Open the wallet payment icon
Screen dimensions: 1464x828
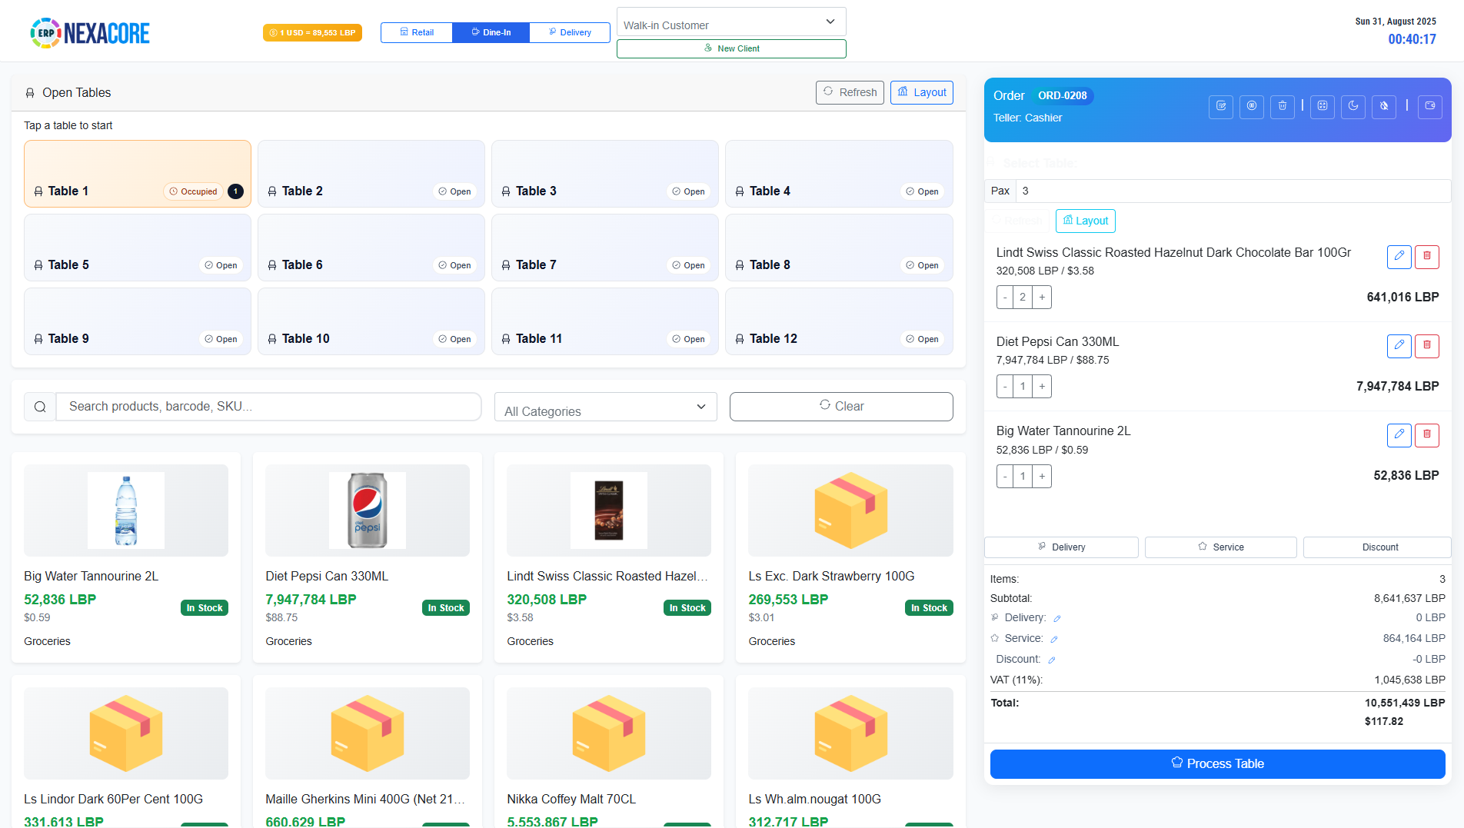(x=1429, y=107)
